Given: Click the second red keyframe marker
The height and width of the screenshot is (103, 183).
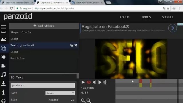Looking at the screenshot, I should tap(151, 81).
